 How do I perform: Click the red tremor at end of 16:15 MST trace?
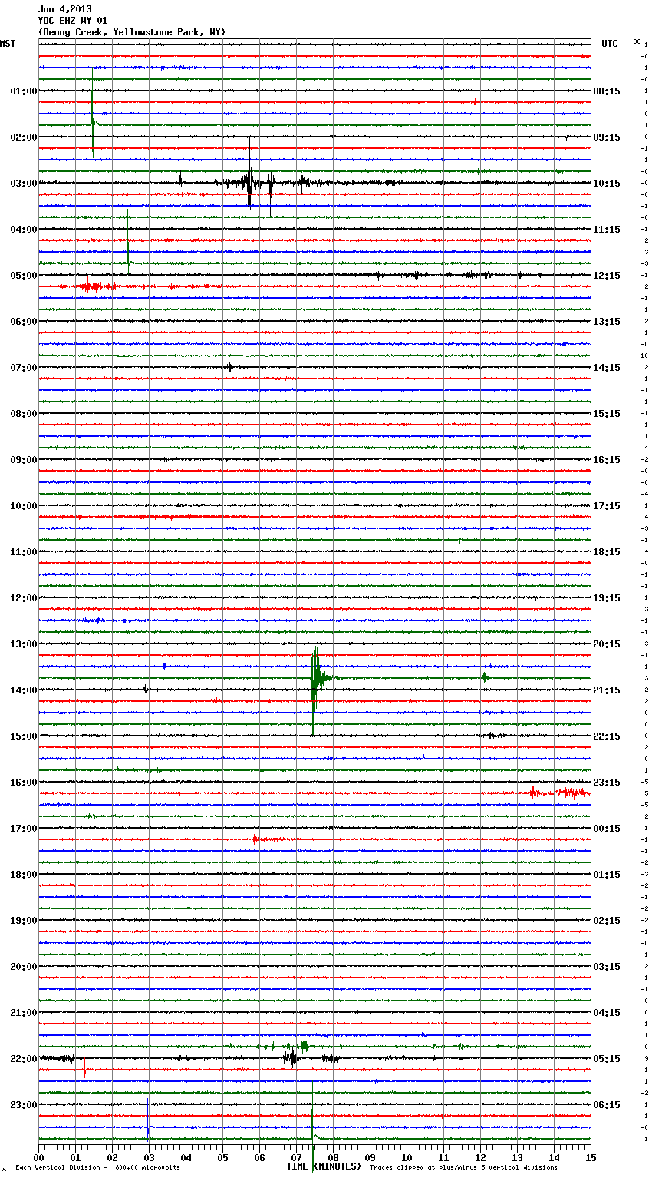(x=560, y=793)
